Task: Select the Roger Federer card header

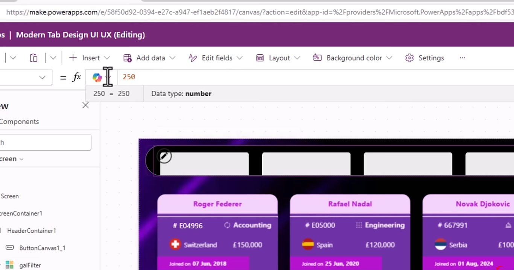Action: [x=217, y=204]
